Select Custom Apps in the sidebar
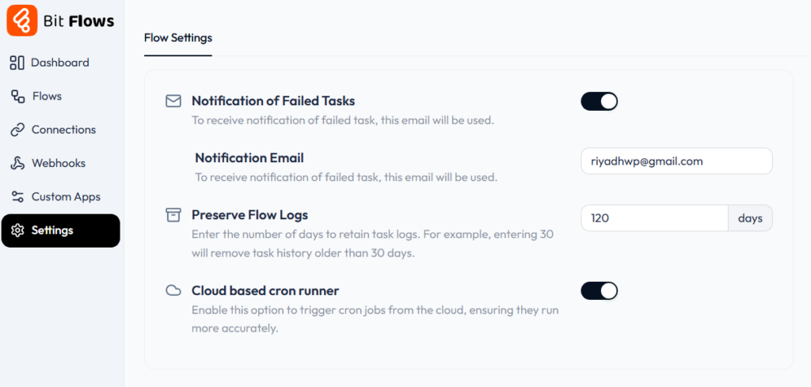The width and height of the screenshot is (811, 387). [66, 197]
